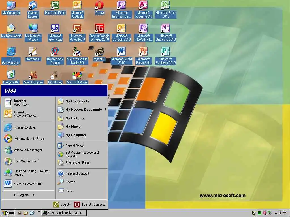
Task: Select the Microsoft Excel desktop icon
Action: (55, 8)
